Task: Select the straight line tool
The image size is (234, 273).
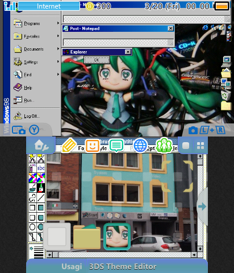Action: pos(41,197)
